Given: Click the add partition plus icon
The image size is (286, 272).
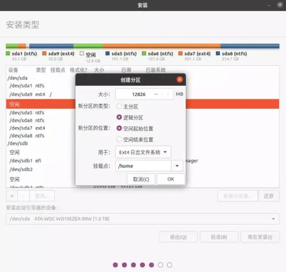Looking at the screenshot, I should coord(12,196).
